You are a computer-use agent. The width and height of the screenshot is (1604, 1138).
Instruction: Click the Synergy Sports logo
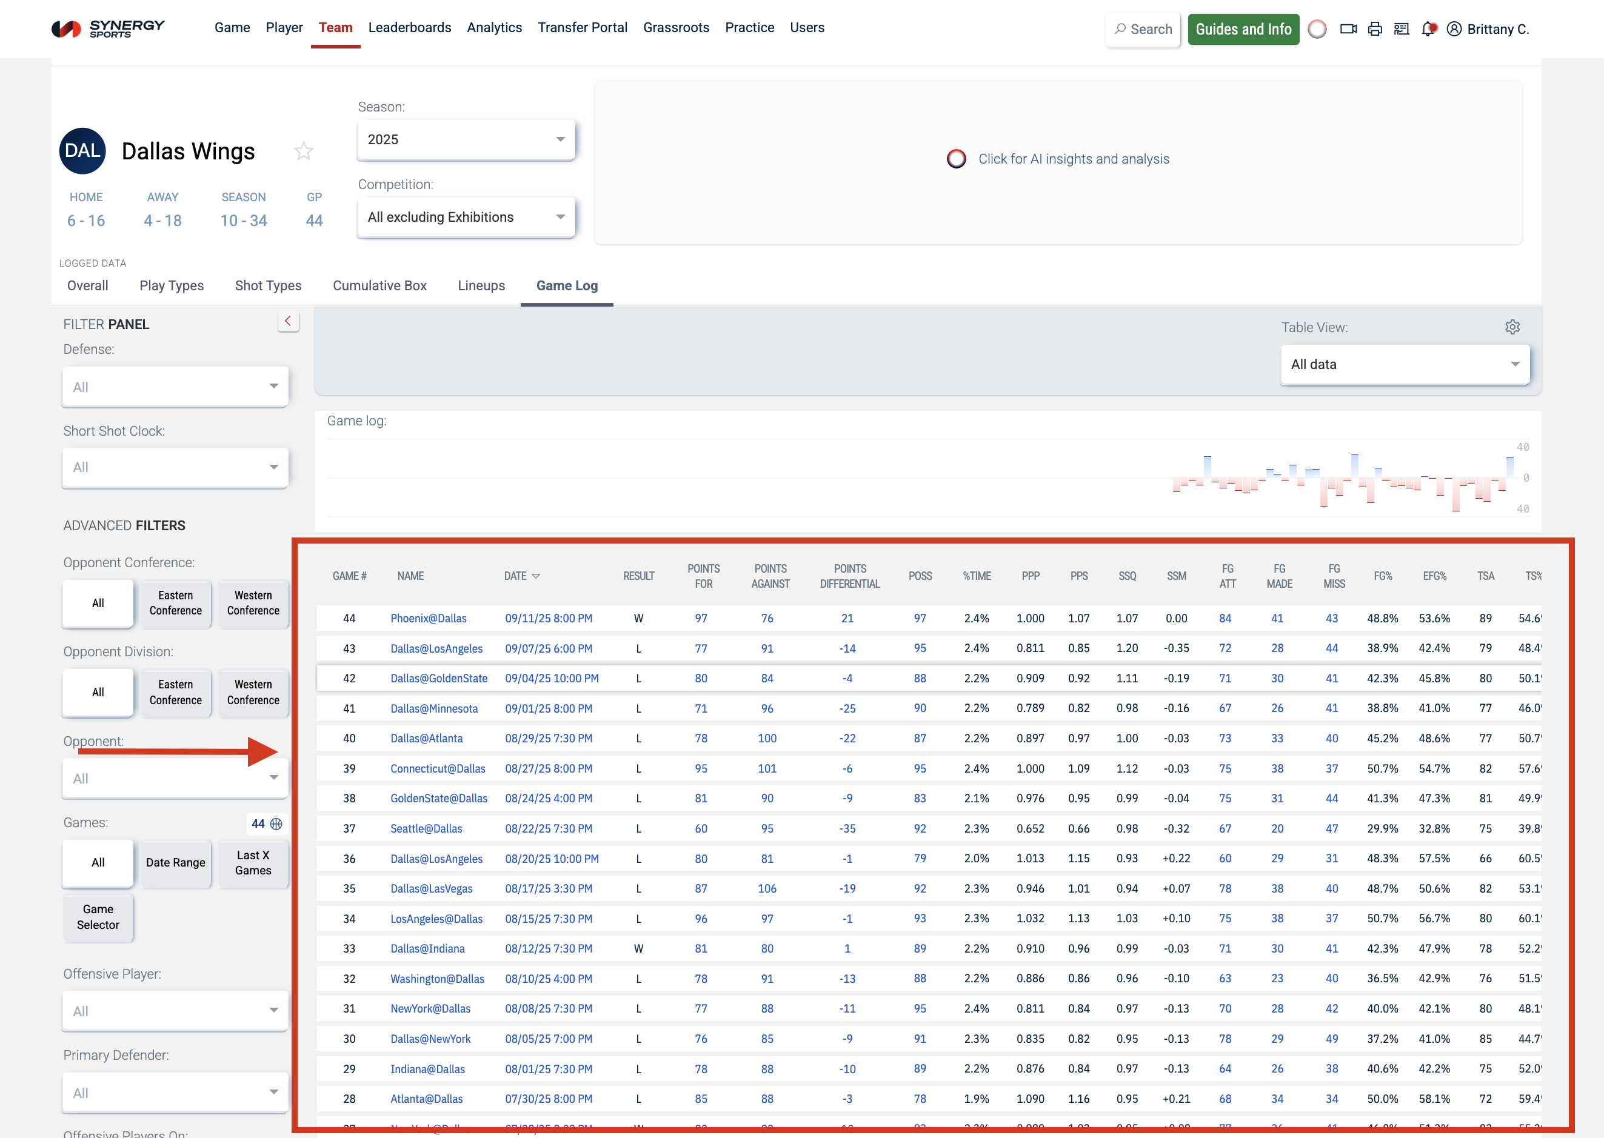pos(108,28)
